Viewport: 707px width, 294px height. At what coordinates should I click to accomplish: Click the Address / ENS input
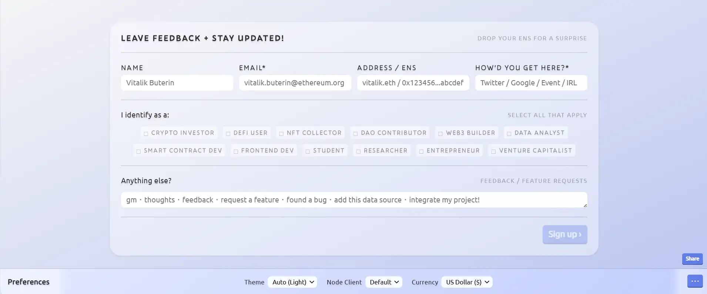[413, 83]
